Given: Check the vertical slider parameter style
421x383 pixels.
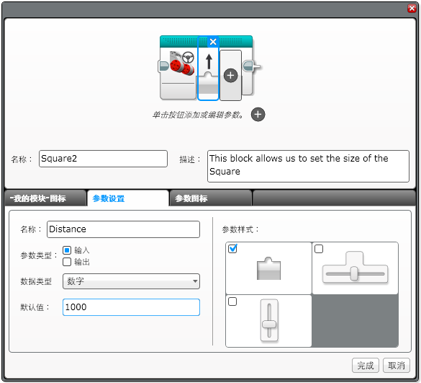Looking at the screenshot, I should [232, 301].
